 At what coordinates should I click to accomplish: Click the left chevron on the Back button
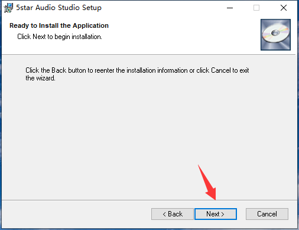point(164,214)
